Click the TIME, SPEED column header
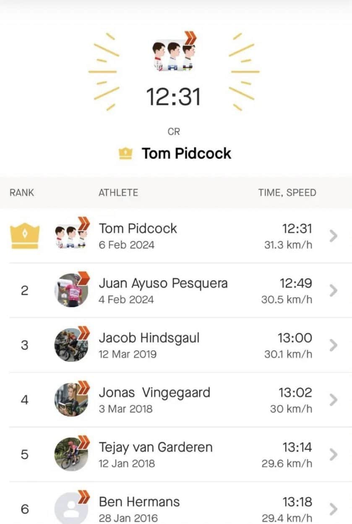The image size is (352, 524). [287, 193]
